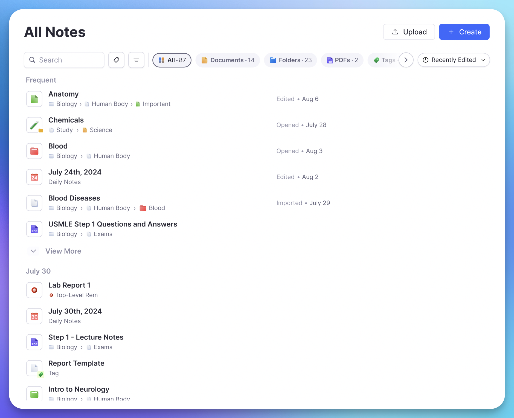This screenshot has width=514, height=418.
Task: Enable the Documents · 14 filter
Action: (x=228, y=60)
